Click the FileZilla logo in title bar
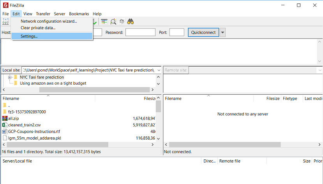This screenshot has width=323, height=184. click(x=5, y=5)
